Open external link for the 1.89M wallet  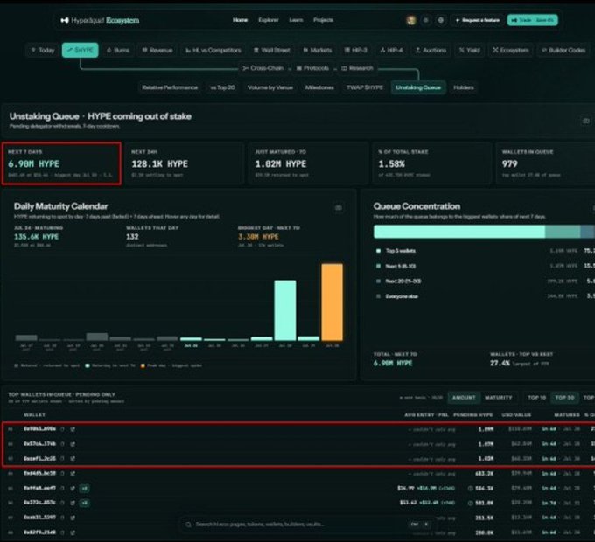point(73,429)
